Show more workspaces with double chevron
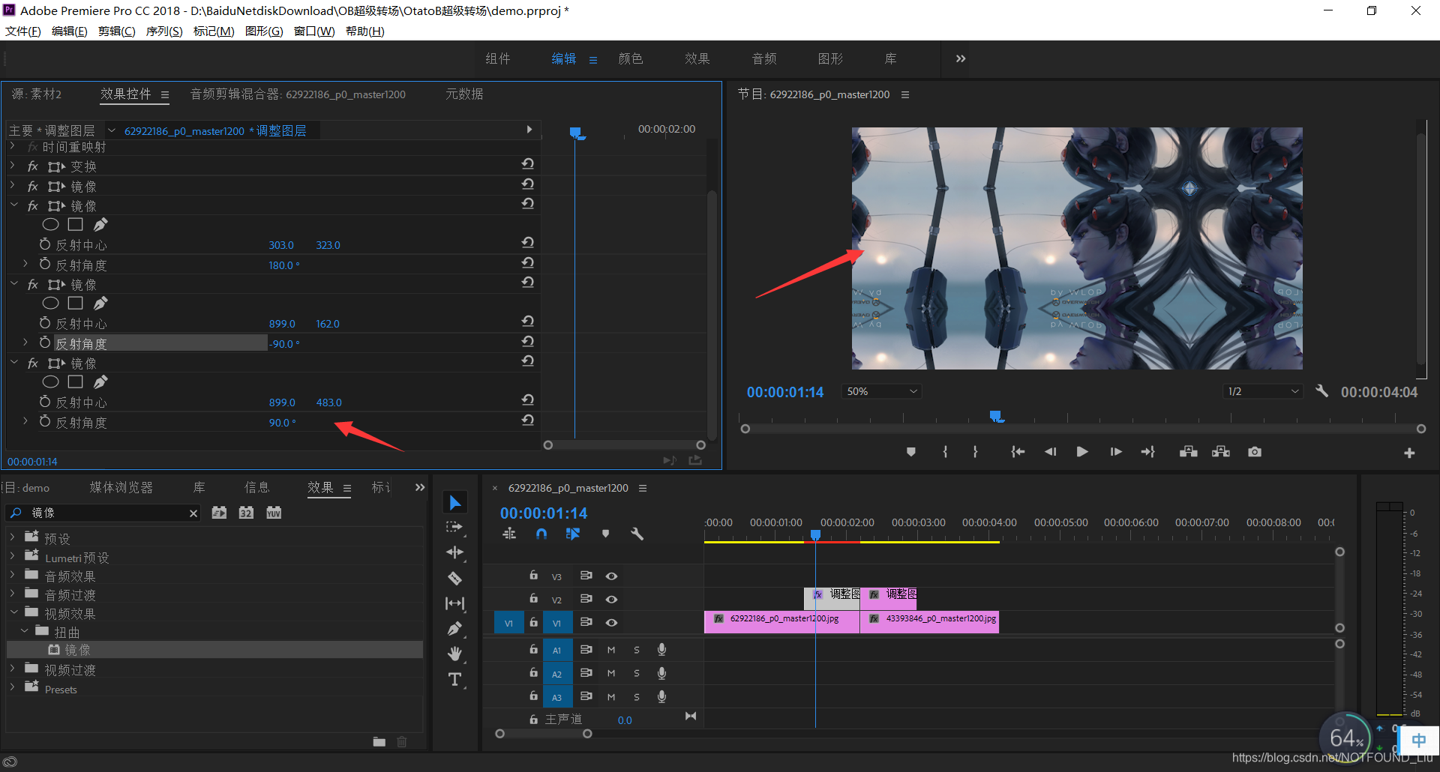1440x772 pixels. pyautogui.click(x=961, y=58)
